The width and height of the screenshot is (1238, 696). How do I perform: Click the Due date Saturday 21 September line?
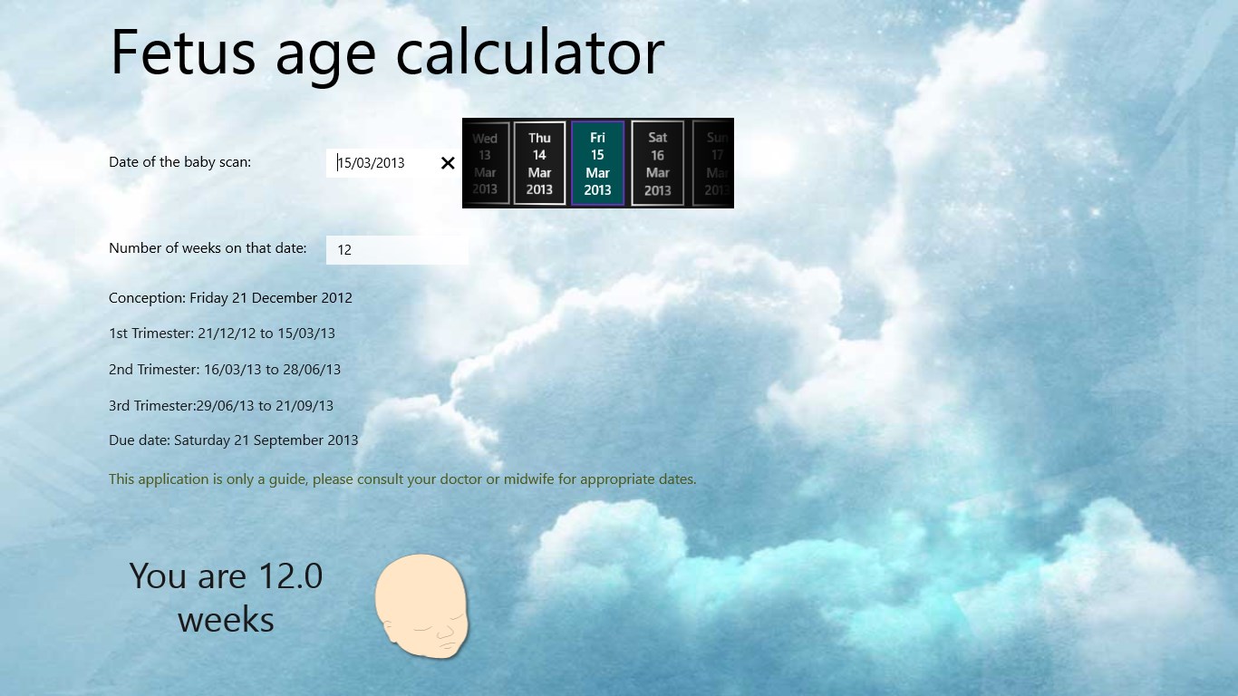(233, 440)
